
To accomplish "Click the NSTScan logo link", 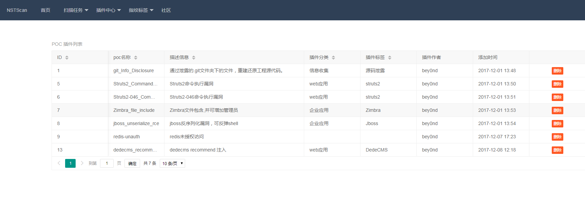I will [x=17, y=10].
